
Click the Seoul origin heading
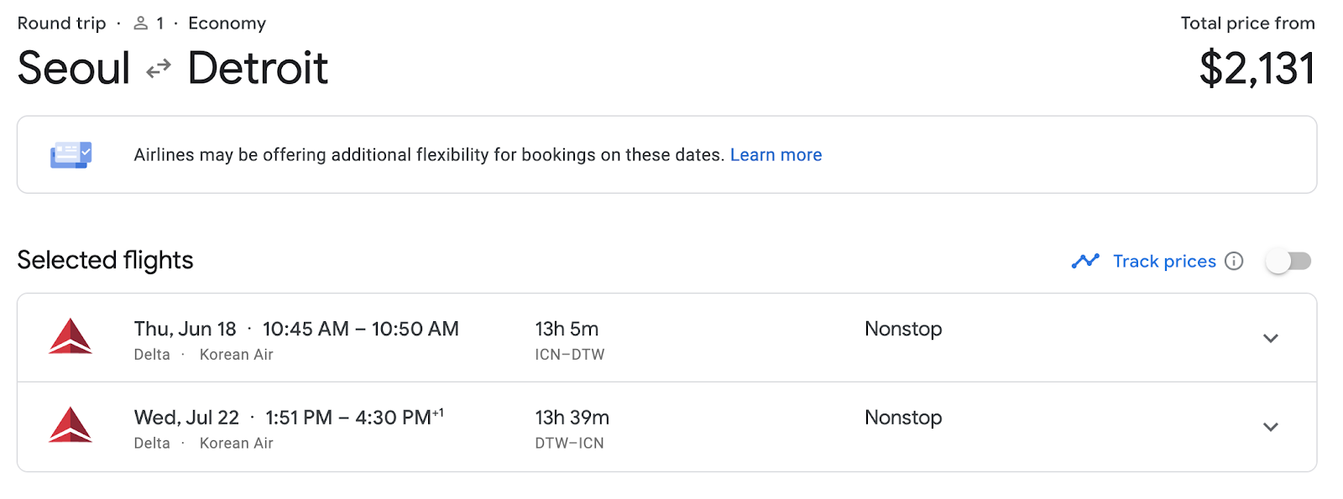tap(74, 68)
